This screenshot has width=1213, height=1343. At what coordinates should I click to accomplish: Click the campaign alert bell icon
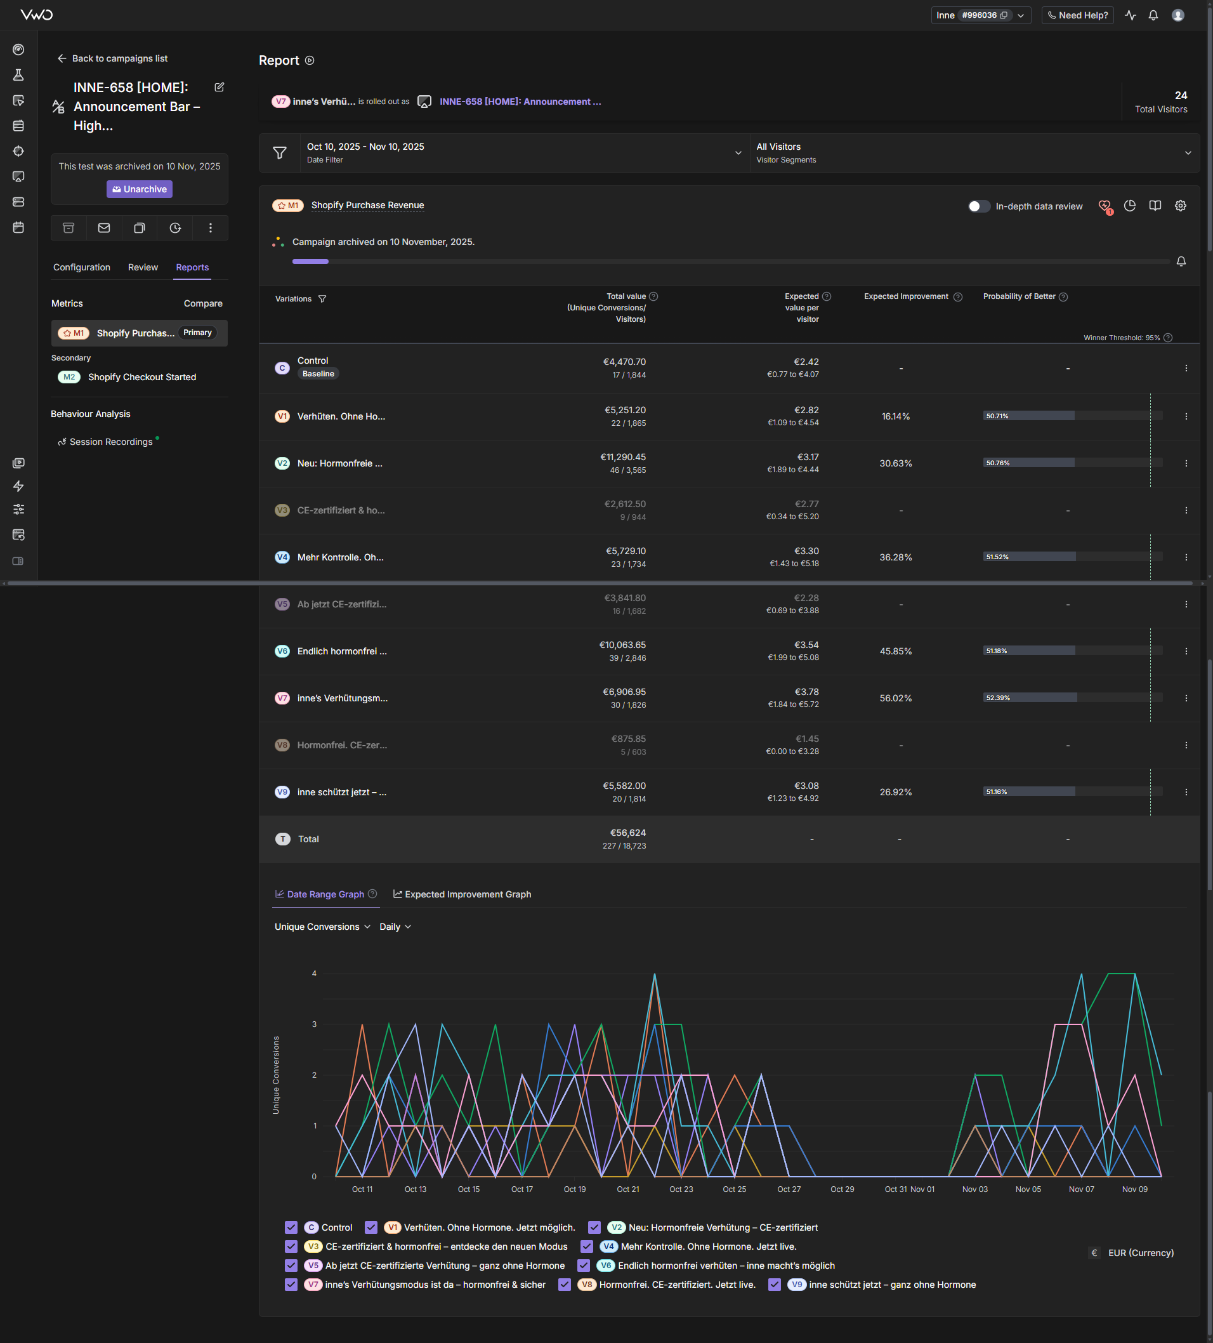coord(1181,261)
